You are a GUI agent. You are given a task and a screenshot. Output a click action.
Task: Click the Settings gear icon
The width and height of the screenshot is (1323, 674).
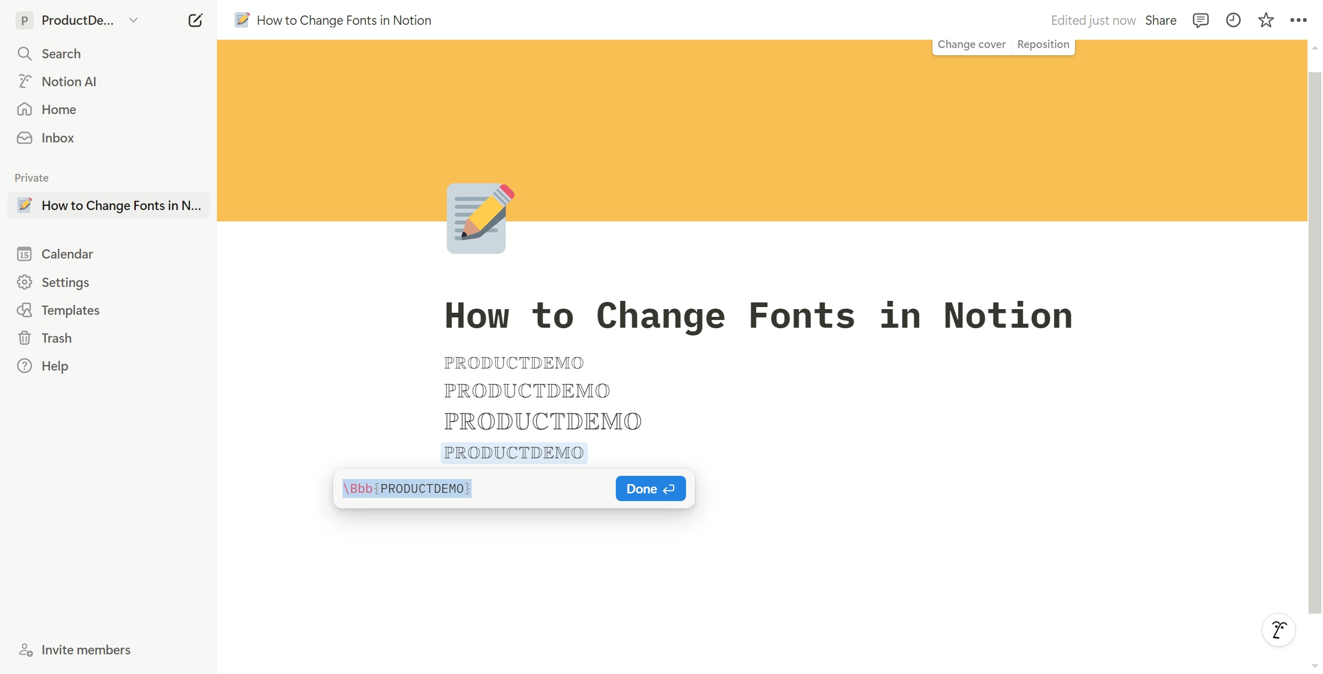pyautogui.click(x=24, y=282)
